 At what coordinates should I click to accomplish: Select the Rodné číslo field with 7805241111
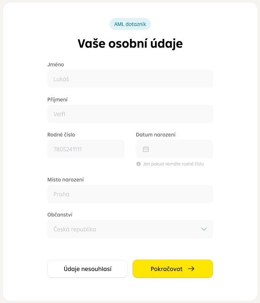tap(86, 149)
